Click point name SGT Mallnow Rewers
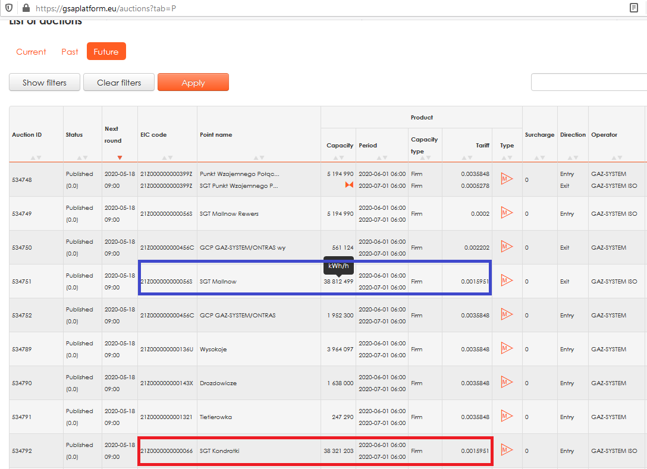The width and height of the screenshot is (647, 469). (229, 213)
